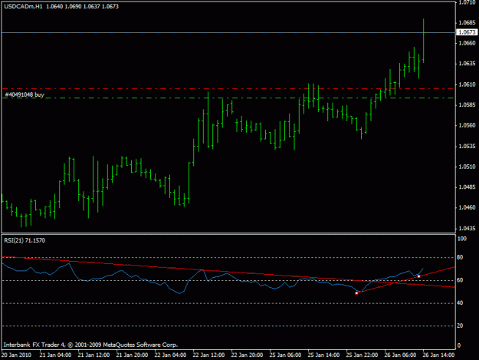Click the 1.0635 price scale label
Image resolution: width=479 pixels, height=360 pixels.
pyautogui.click(x=467, y=64)
